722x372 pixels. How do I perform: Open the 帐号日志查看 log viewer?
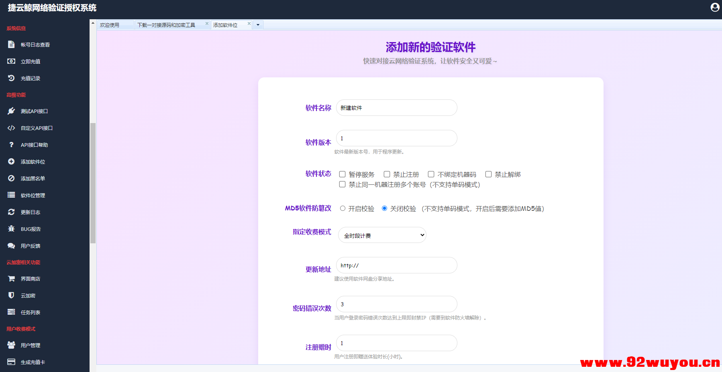tap(35, 44)
